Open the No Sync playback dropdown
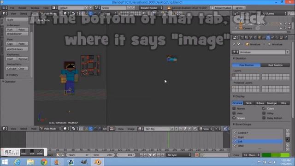Screen dimensions: 295x166 179,155
